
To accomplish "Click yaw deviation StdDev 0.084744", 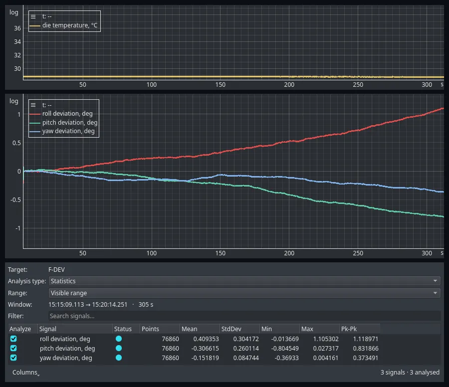I will point(246,358).
